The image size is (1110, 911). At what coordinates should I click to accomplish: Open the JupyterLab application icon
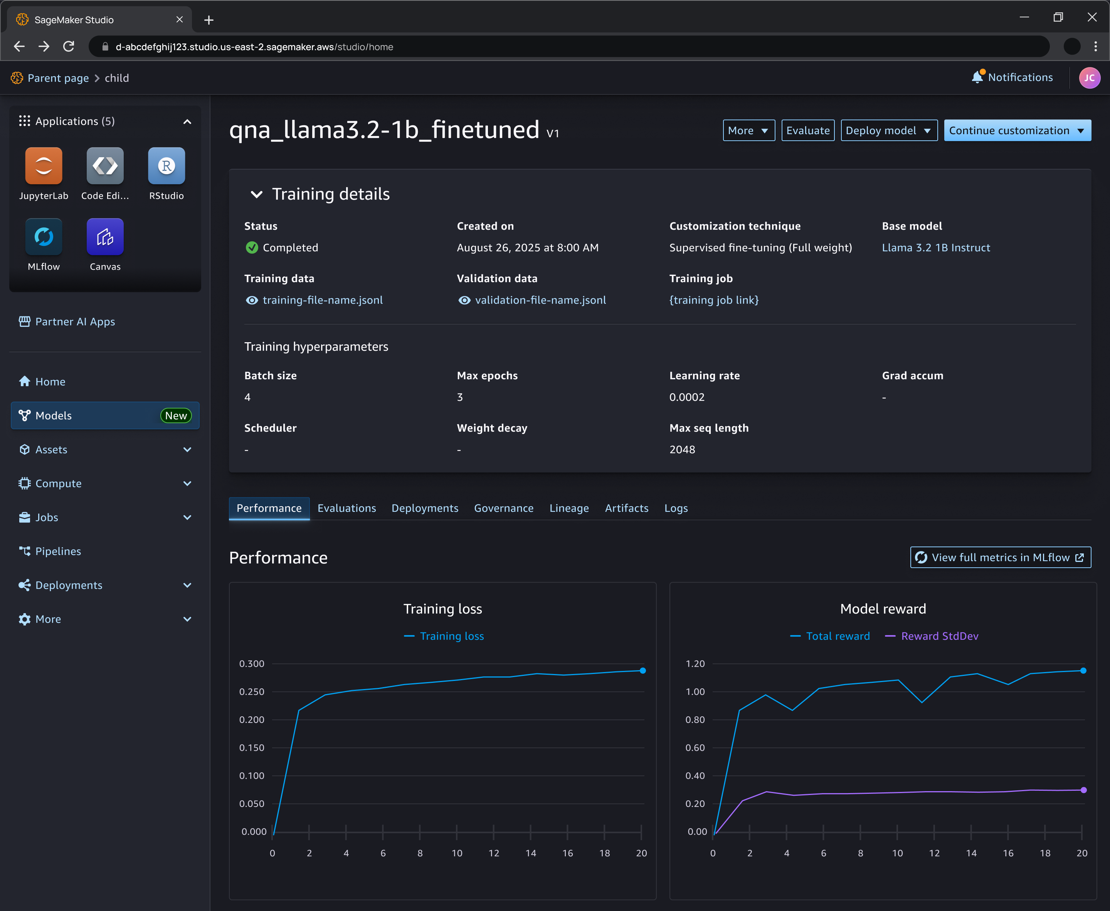pos(44,166)
